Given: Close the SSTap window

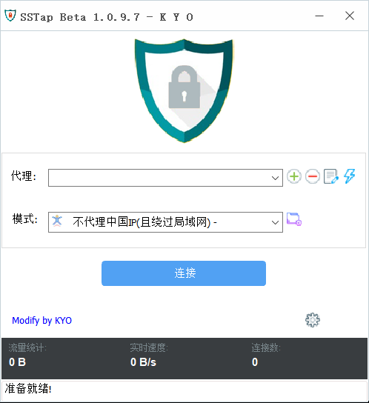Looking at the screenshot, I should (x=350, y=16).
